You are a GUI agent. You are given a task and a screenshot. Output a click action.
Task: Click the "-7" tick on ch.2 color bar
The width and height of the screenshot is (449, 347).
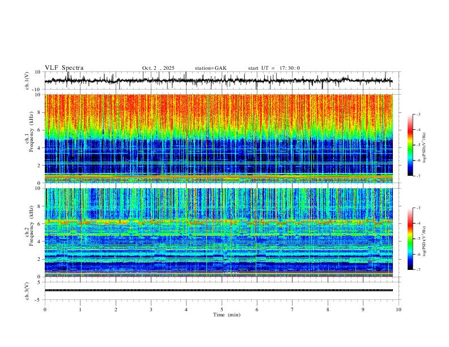418,270
